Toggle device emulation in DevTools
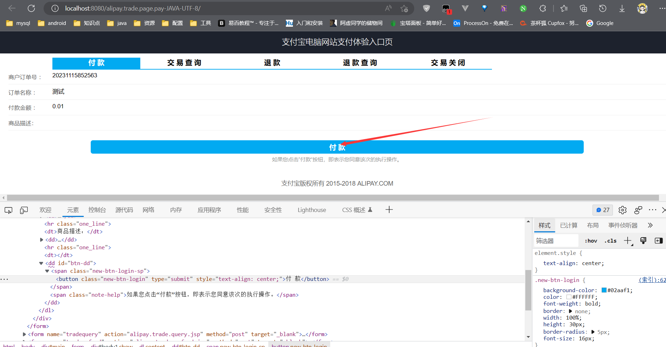 [x=24, y=210]
